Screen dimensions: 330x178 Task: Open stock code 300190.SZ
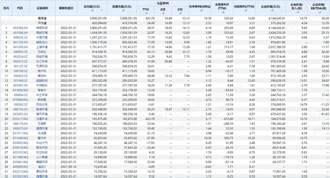20,71
